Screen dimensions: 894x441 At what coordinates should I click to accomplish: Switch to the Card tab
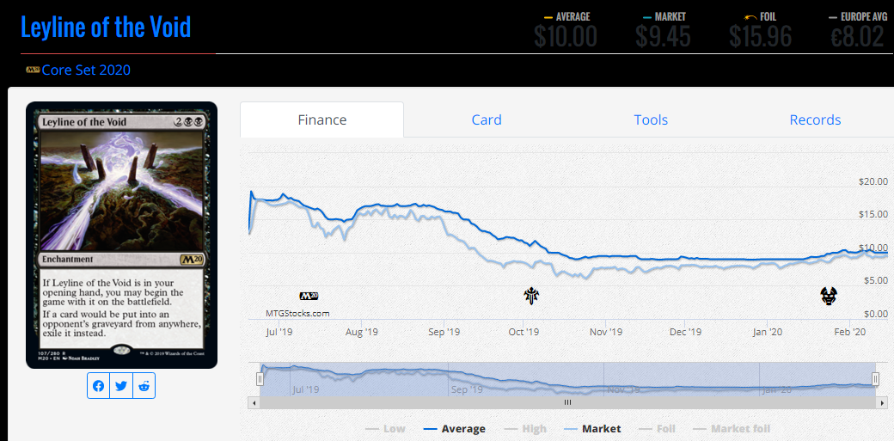[x=487, y=119]
